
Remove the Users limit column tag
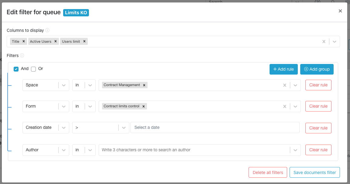coord(84,42)
